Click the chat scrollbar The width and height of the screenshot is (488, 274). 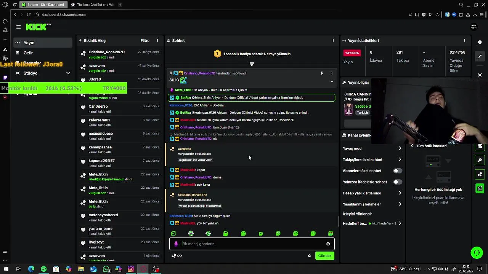click(339, 221)
